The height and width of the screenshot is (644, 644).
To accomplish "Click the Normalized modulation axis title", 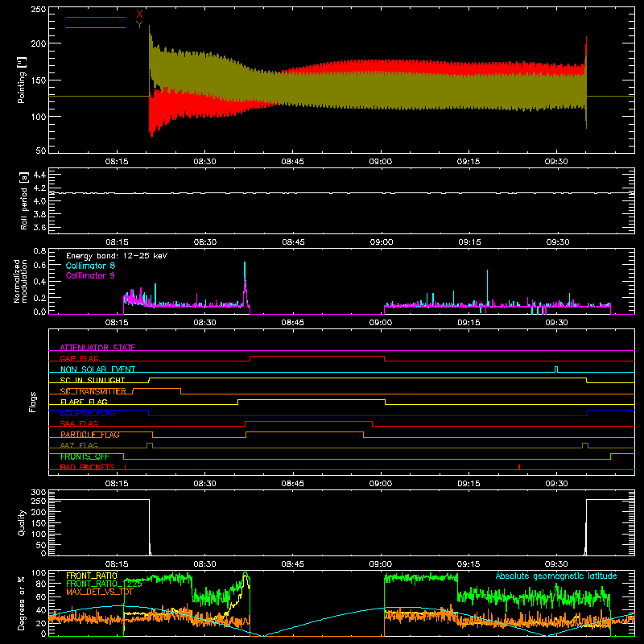I will [20, 281].
